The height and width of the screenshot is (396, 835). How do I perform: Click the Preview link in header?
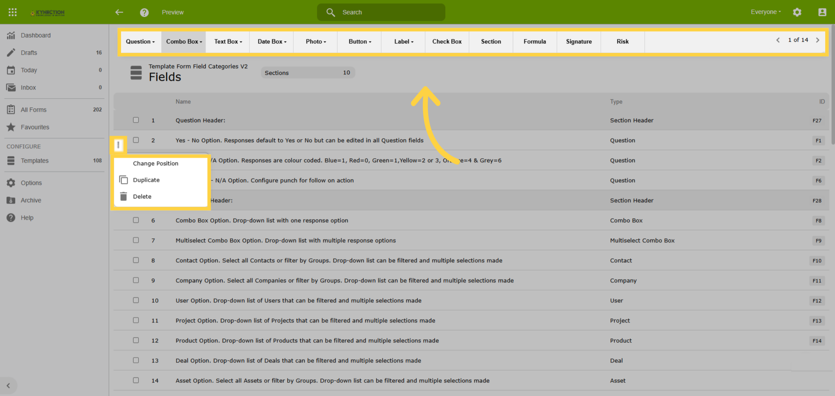tap(173, 12)
